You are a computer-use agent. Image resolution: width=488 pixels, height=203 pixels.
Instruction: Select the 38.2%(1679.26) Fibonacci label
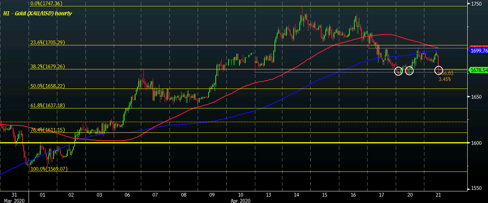point(48,67)
